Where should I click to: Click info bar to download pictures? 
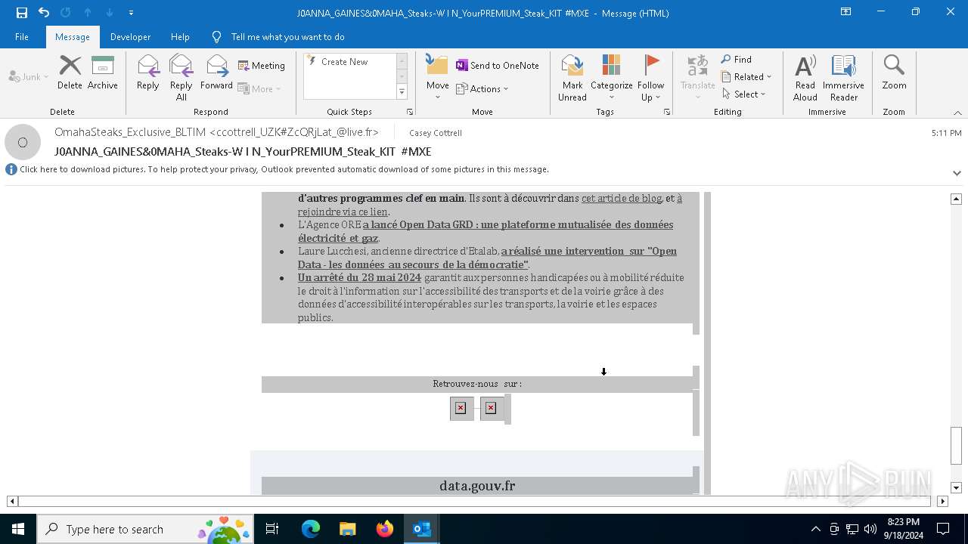(x=284, y=169)
